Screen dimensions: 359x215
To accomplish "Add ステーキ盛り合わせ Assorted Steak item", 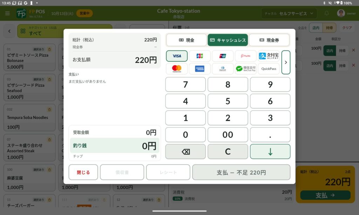I will [x=29, y=148].
